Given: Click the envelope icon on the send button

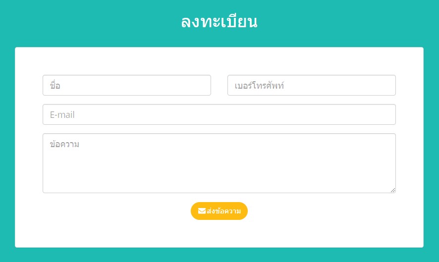Looking at the screenshot, I should [x=202, y=211].
